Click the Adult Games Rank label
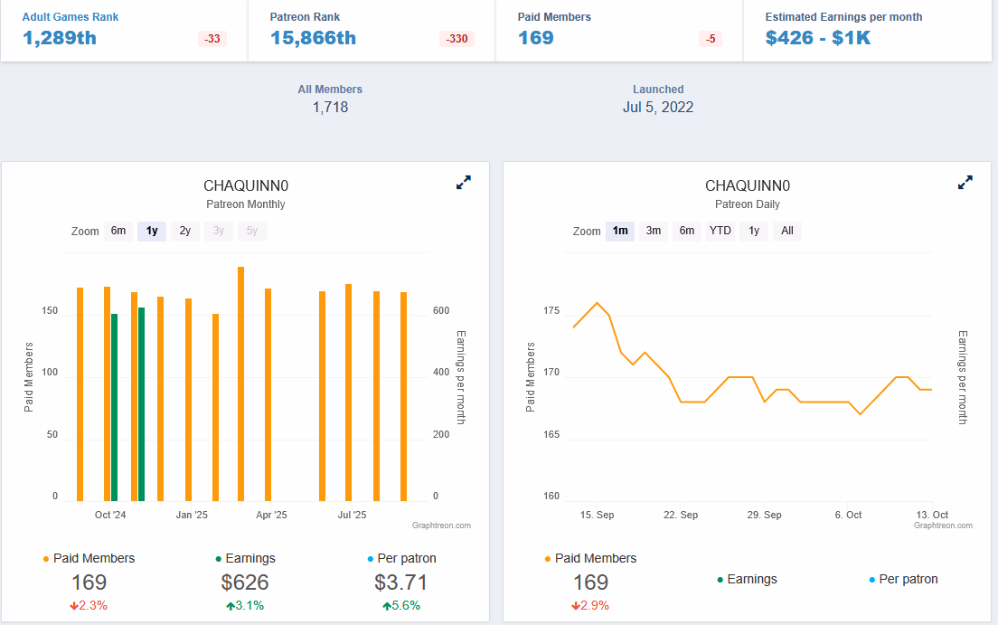The width and height of the screenshot is (998, 625). [x=71, y=17]
